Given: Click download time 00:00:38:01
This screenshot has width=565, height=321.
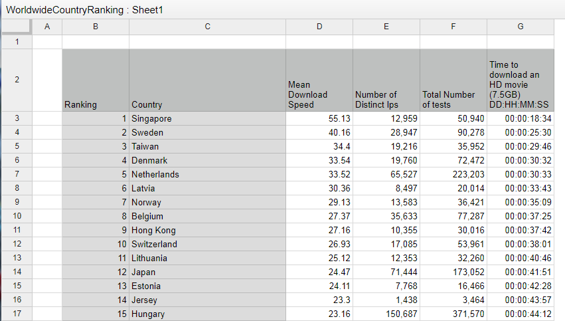Looking at the screenshot, I should coord(521,244).
